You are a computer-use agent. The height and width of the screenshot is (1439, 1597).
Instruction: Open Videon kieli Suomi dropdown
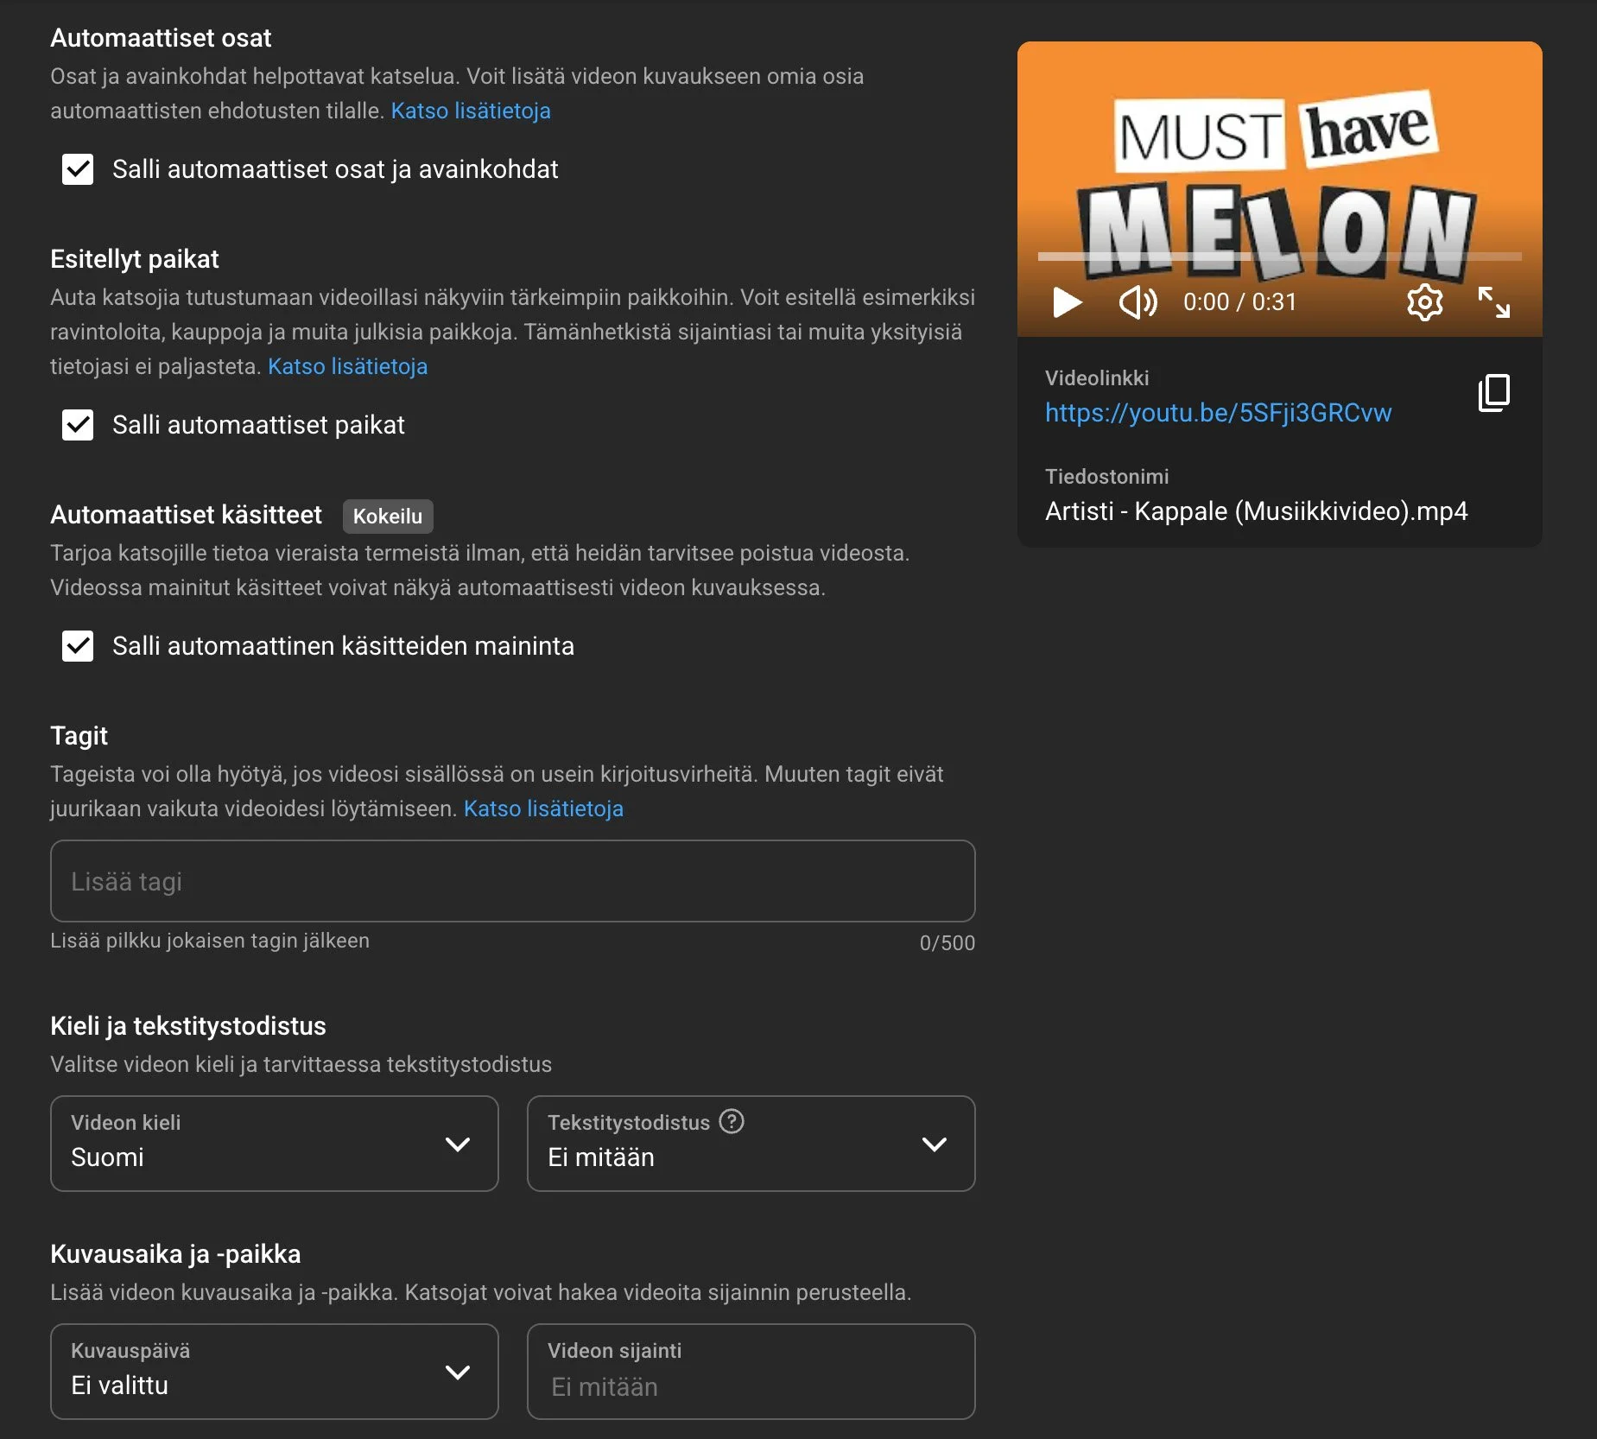(x=274, y=1144)
